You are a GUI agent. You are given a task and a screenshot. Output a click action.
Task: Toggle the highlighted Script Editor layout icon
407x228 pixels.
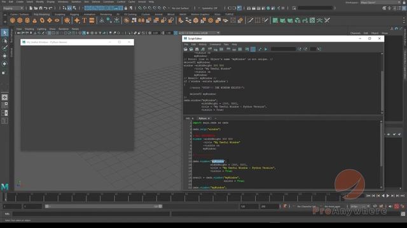click(x=253, y=49)
